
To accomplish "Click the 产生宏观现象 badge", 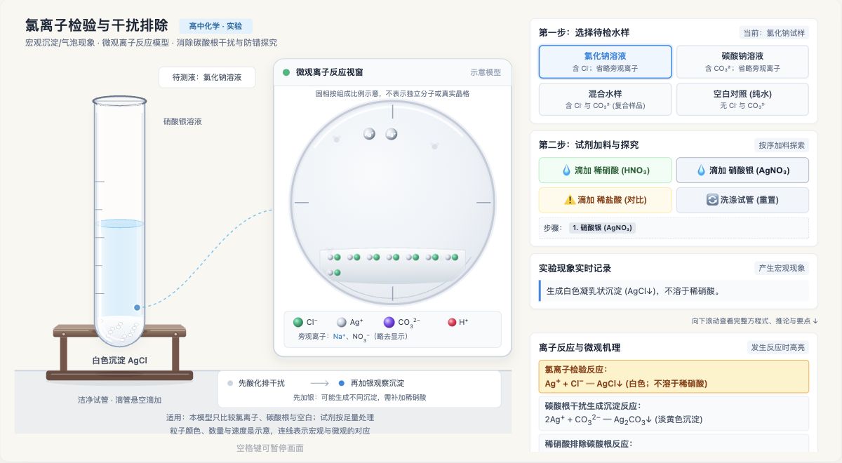I will [781, 268].
